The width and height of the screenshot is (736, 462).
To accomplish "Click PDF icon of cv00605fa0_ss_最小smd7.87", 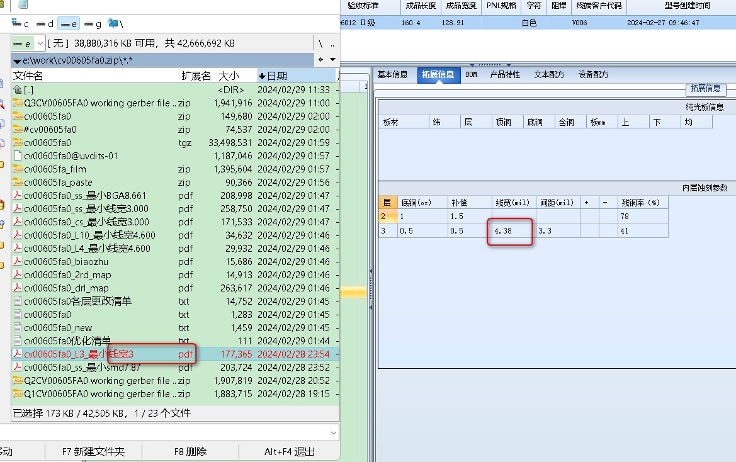I will (x=18, y=367).
